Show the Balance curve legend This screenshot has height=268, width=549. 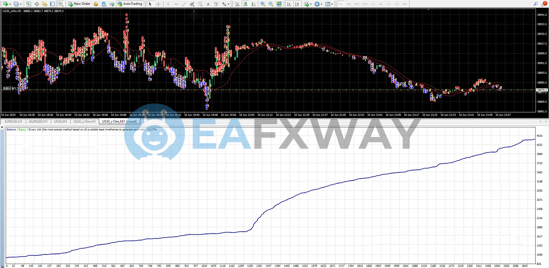click(11, 129)
